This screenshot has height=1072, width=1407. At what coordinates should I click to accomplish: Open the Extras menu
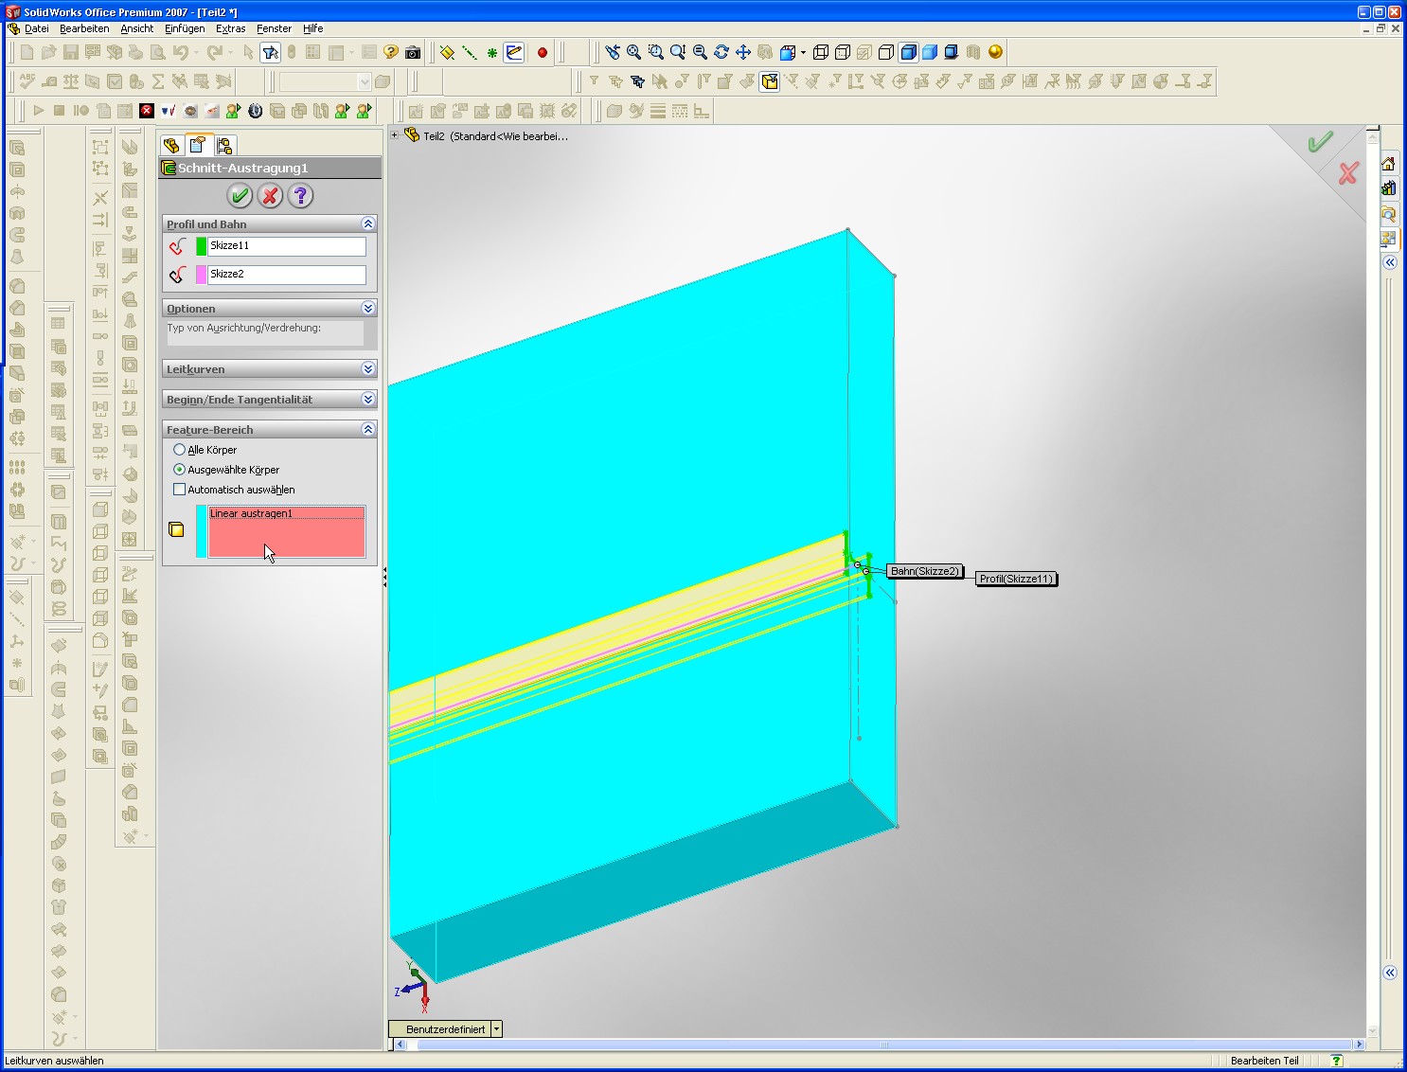coord(230,28)
